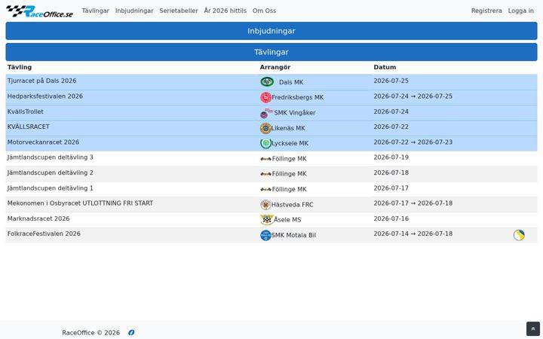Click date range 2026-07-22 → 2026-07-23

[x=413, y=142]
